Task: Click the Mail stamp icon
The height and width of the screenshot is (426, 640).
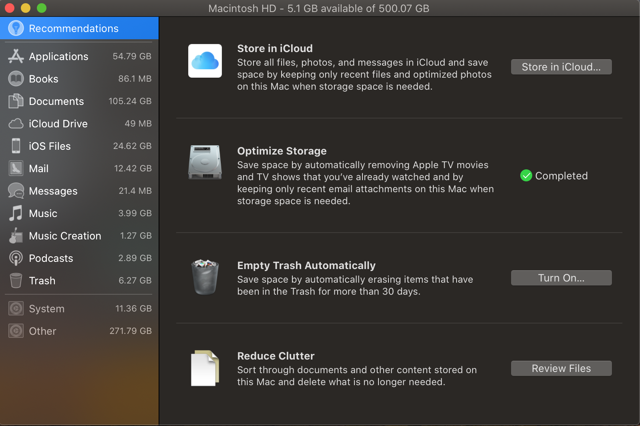Action: (x=16, y=169)
